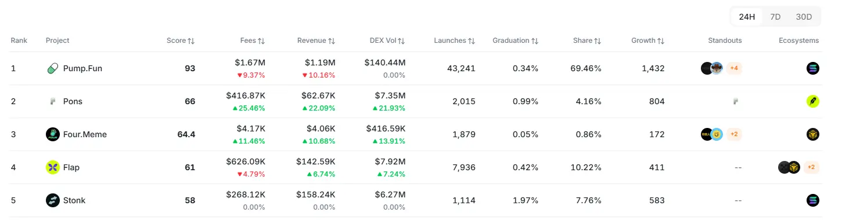
Task: Open the Pons project link
Action: coord(73,101)
